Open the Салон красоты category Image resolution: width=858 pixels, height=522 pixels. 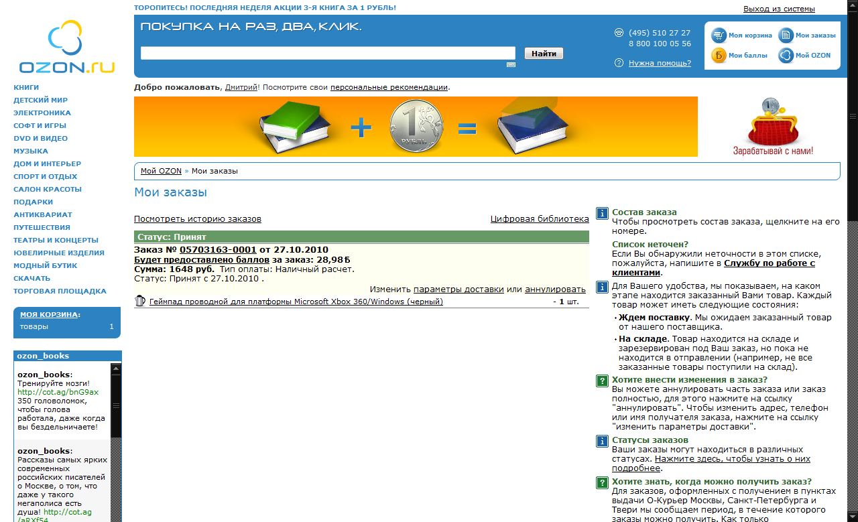(48, 189)
